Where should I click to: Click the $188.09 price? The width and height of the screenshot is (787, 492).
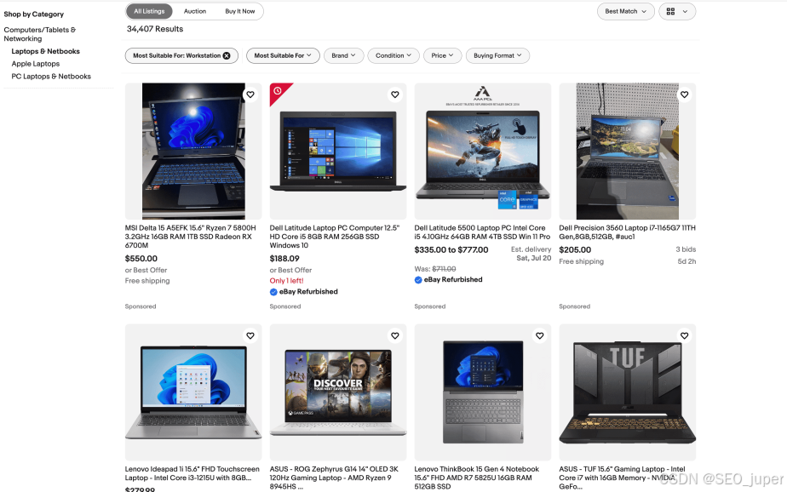tap(284, 259)
